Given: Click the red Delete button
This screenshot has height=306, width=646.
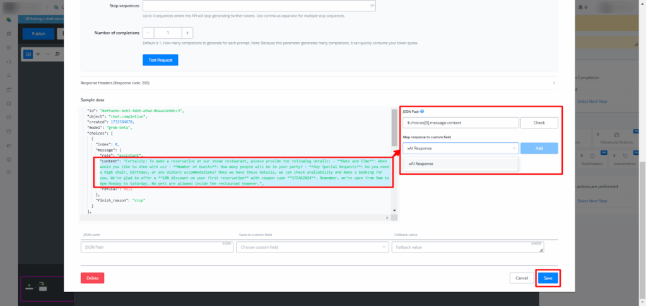Looking at the screenshot, I should (x=92, y=278).
